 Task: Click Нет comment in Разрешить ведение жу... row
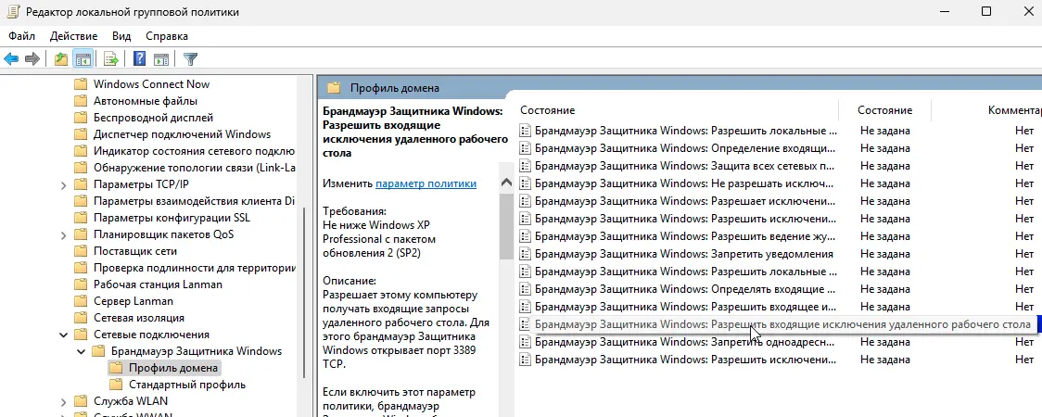coord(1024,236)
